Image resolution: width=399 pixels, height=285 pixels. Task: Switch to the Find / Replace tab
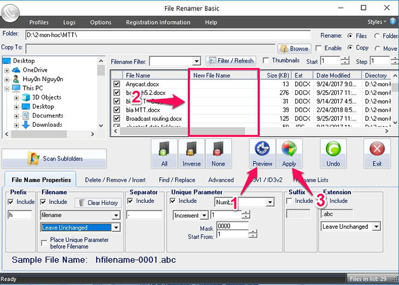pos(177,180)
